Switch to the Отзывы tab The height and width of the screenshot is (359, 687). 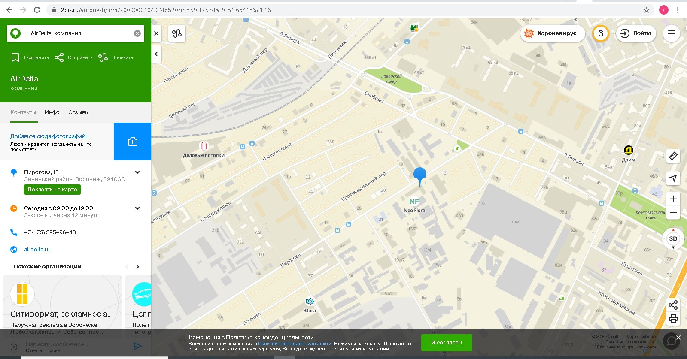point(79,112)
